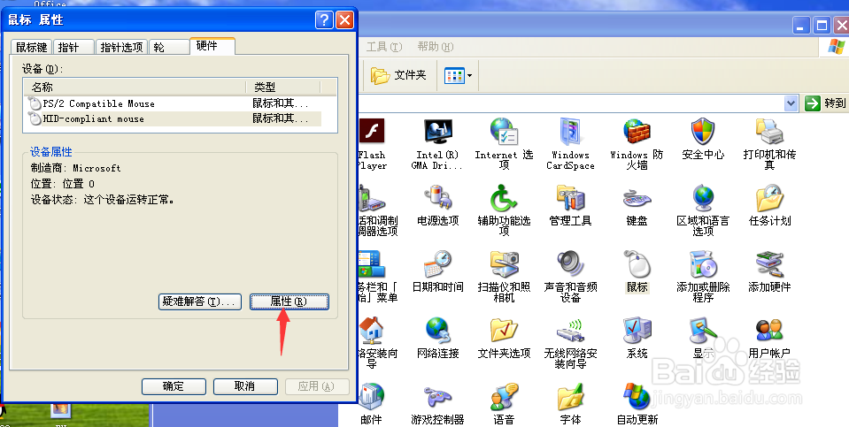Image resolution: width=849 pixels, height=427 pixels.
Task: Open 系统 icon
Action: tap(637, 331)
